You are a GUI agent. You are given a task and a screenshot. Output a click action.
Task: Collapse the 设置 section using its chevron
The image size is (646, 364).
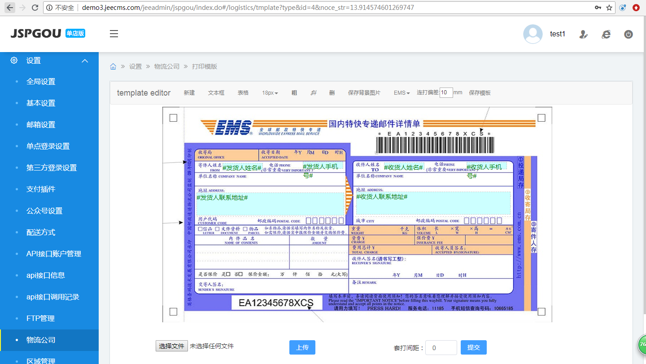point(85,61)
